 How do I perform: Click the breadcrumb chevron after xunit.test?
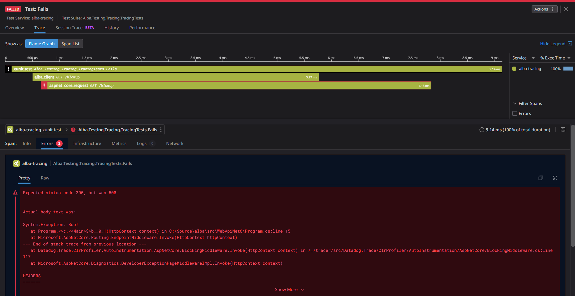67,130
